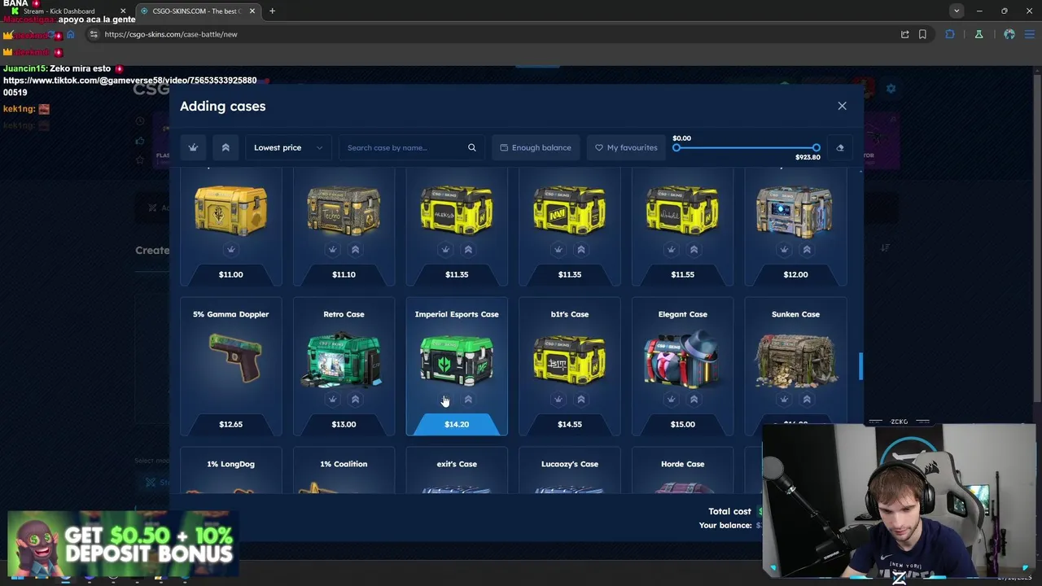The height and width of the screenshot is (586, 1042).
Task: Select the yellow $11.00 case image
Action: (230, 211)
